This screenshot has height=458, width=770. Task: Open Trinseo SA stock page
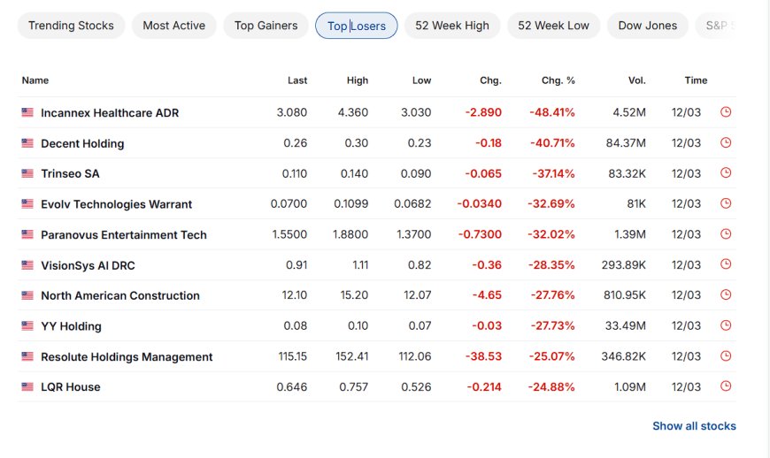click(x=70, y=173)
